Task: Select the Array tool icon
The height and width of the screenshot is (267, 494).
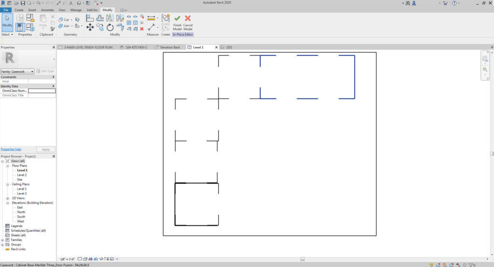Action: pos(129,23)
